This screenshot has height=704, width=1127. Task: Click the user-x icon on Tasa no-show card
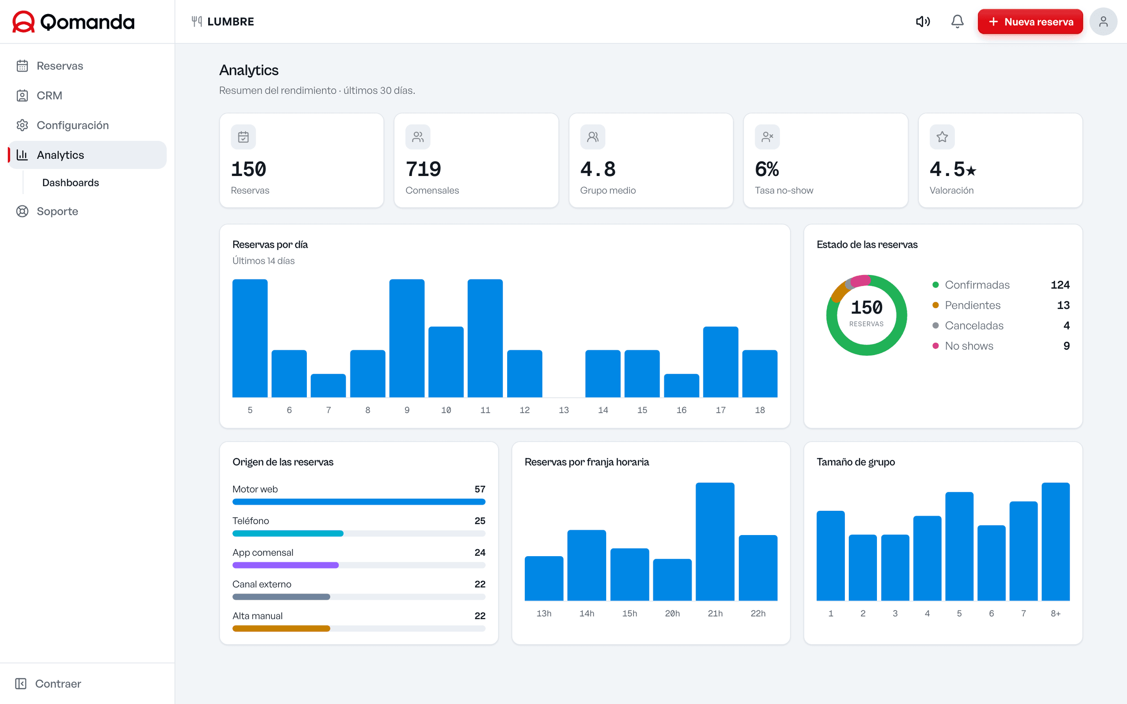[767, 137]
